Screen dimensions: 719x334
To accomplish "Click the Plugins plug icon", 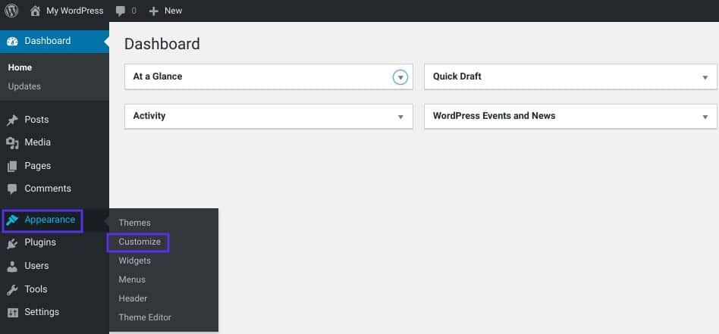I will [x=12, y=243].
